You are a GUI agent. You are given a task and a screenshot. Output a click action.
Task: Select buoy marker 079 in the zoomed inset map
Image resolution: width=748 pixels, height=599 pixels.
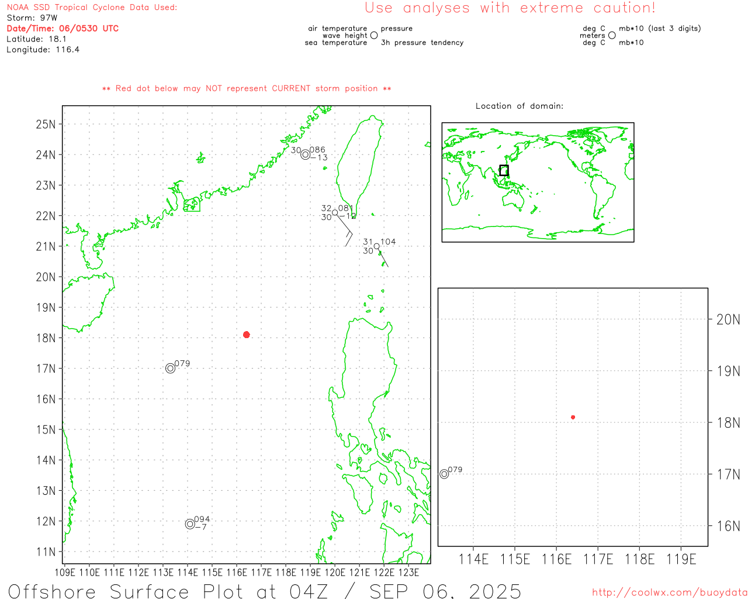(x=444, y=474)
